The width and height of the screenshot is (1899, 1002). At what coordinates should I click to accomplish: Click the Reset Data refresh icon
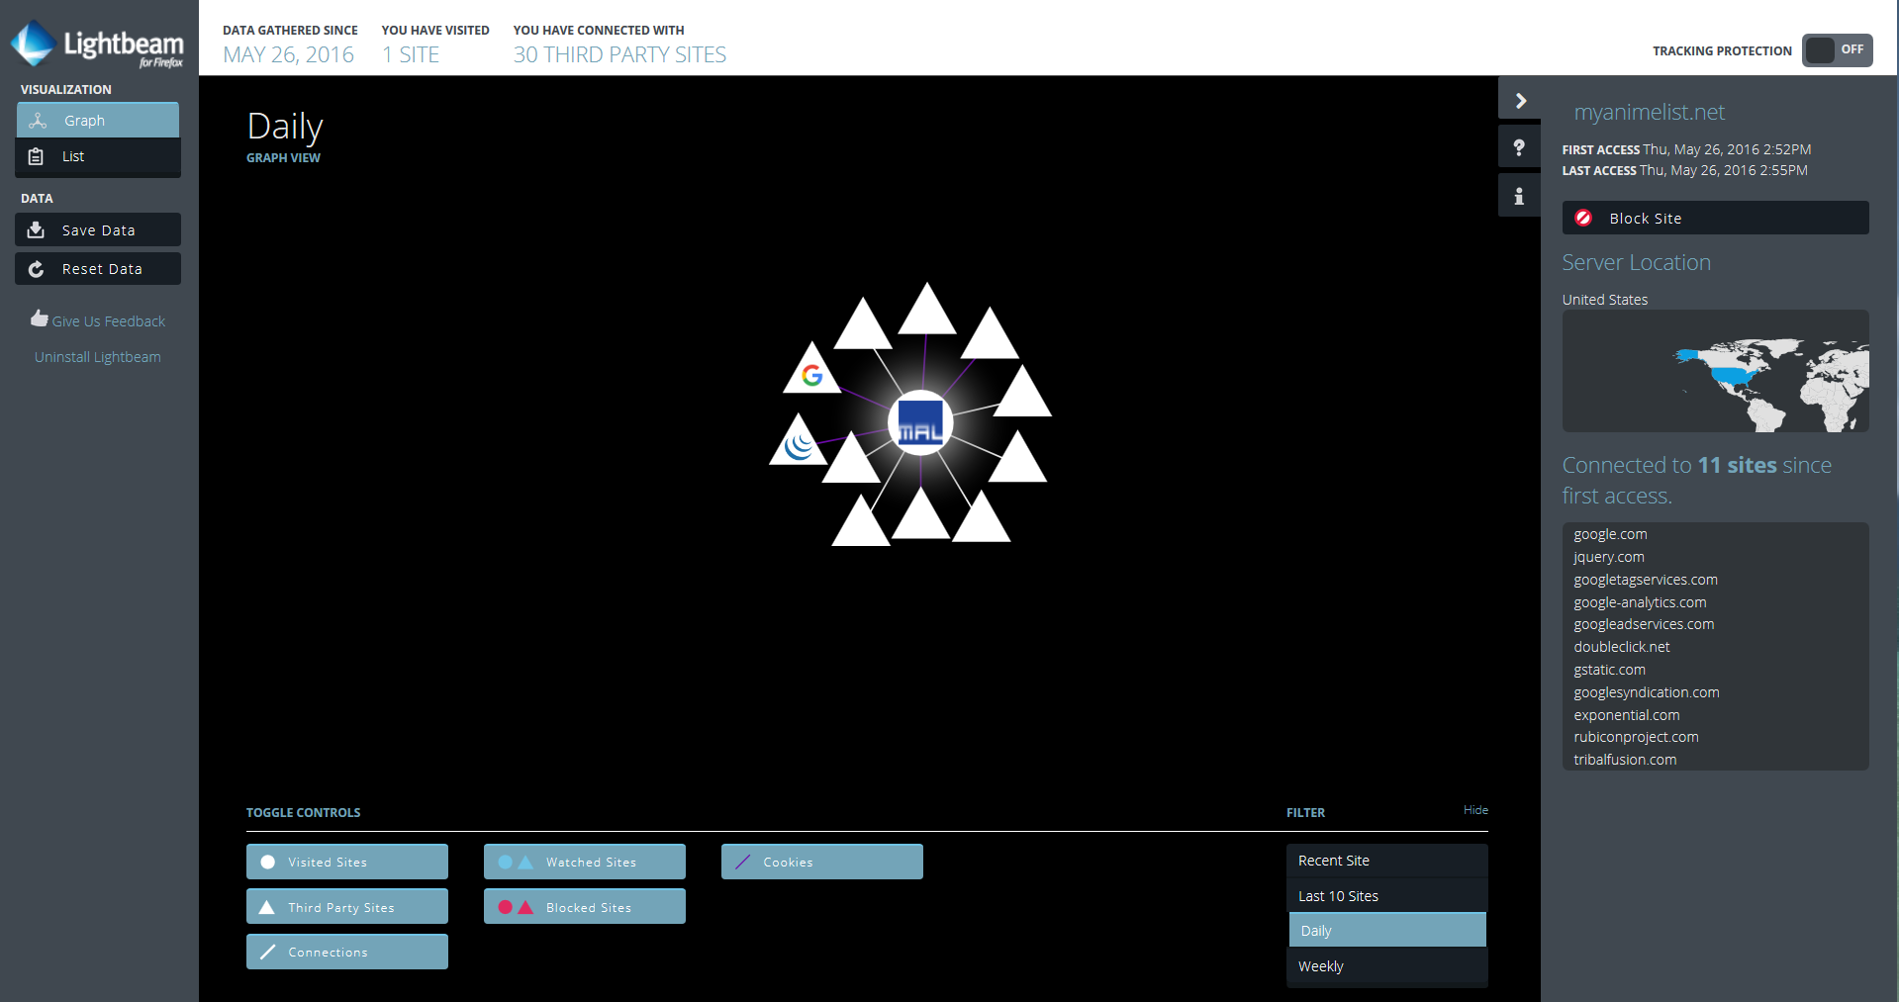[x=37, y=269]
